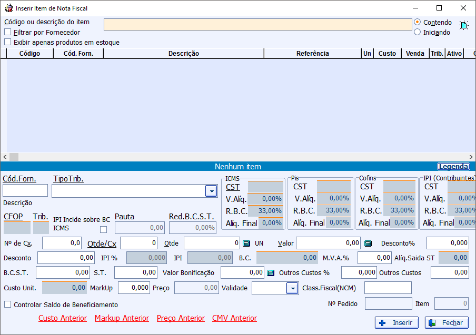Click the Venda column header
Image resolution: width=476 pixels, height=335 pixels.
tap(415, 53)
